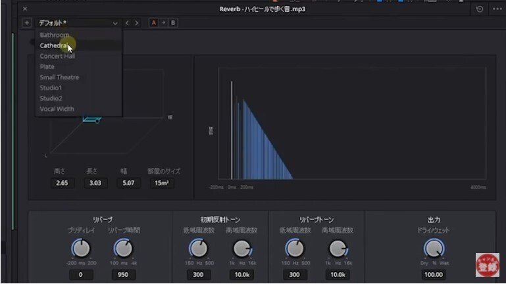This screenshot has height=284, width=506.
Task: Close the Reverb plugin window
Action: (x=25, y=9)
